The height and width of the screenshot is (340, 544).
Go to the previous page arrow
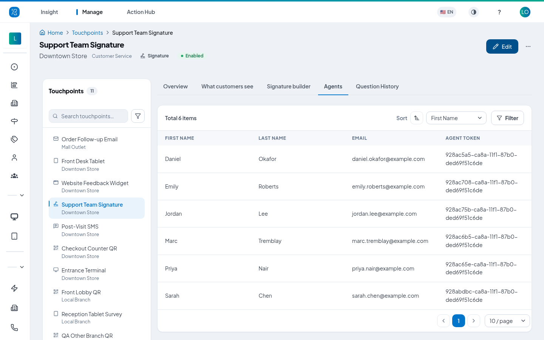tap(444, 321)
